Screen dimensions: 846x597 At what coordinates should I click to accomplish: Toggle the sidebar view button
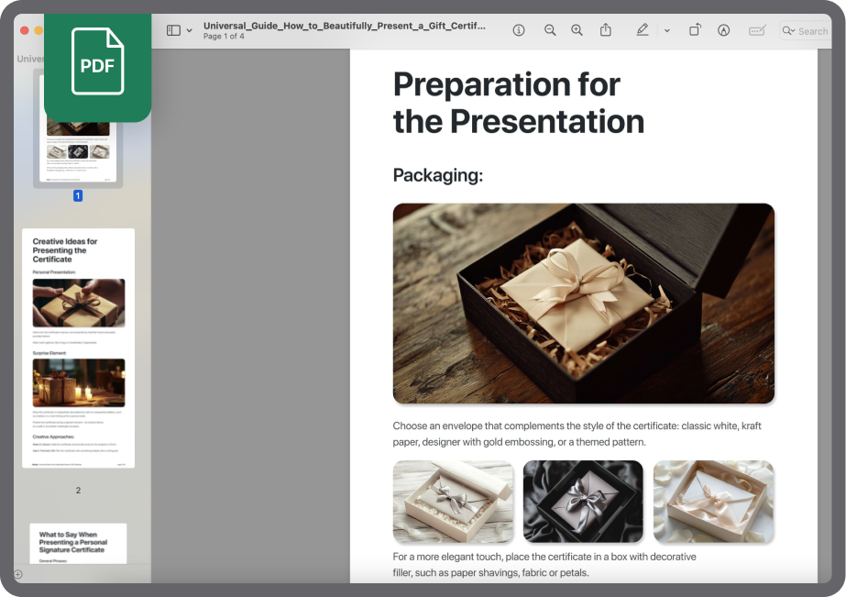coord(173,30)
